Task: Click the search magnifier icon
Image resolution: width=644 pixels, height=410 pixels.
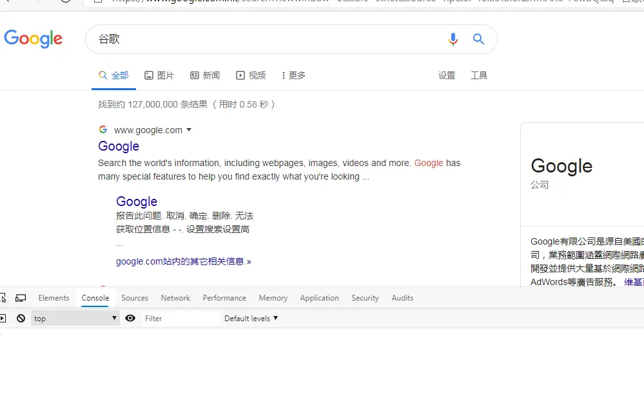Action: [478, 39]
